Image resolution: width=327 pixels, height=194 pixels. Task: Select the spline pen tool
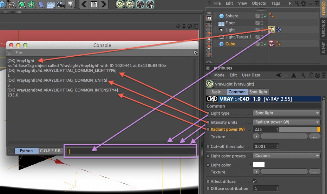click(12, 4)
